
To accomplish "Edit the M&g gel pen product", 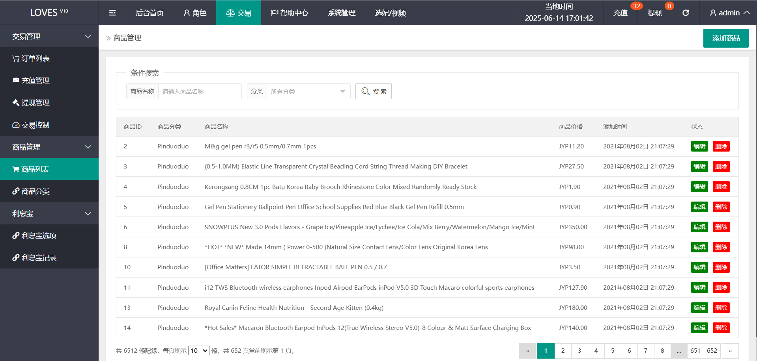I will pos(699,146).
